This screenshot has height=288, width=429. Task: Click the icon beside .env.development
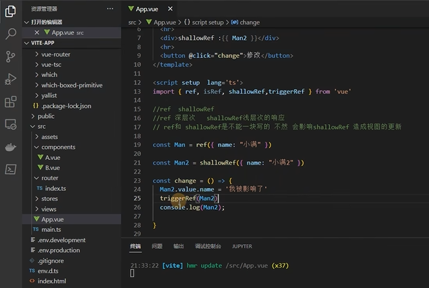pyautogui.click(x=33, y=240)
